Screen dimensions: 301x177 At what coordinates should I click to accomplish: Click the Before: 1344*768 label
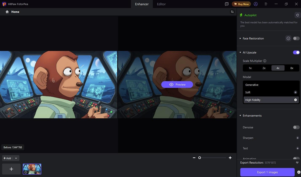point(13,147)
